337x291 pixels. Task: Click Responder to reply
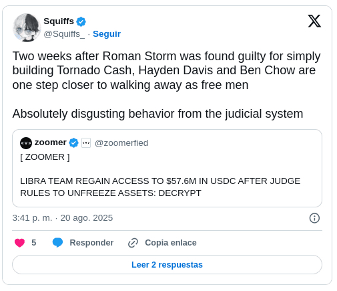[91, 243]
